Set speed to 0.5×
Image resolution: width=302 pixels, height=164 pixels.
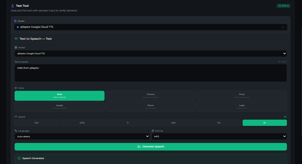[36, 123]
